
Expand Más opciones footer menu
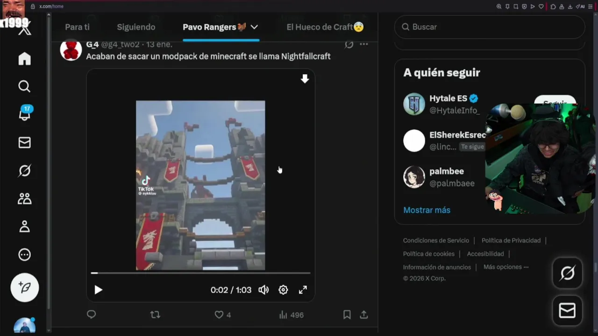506,267
